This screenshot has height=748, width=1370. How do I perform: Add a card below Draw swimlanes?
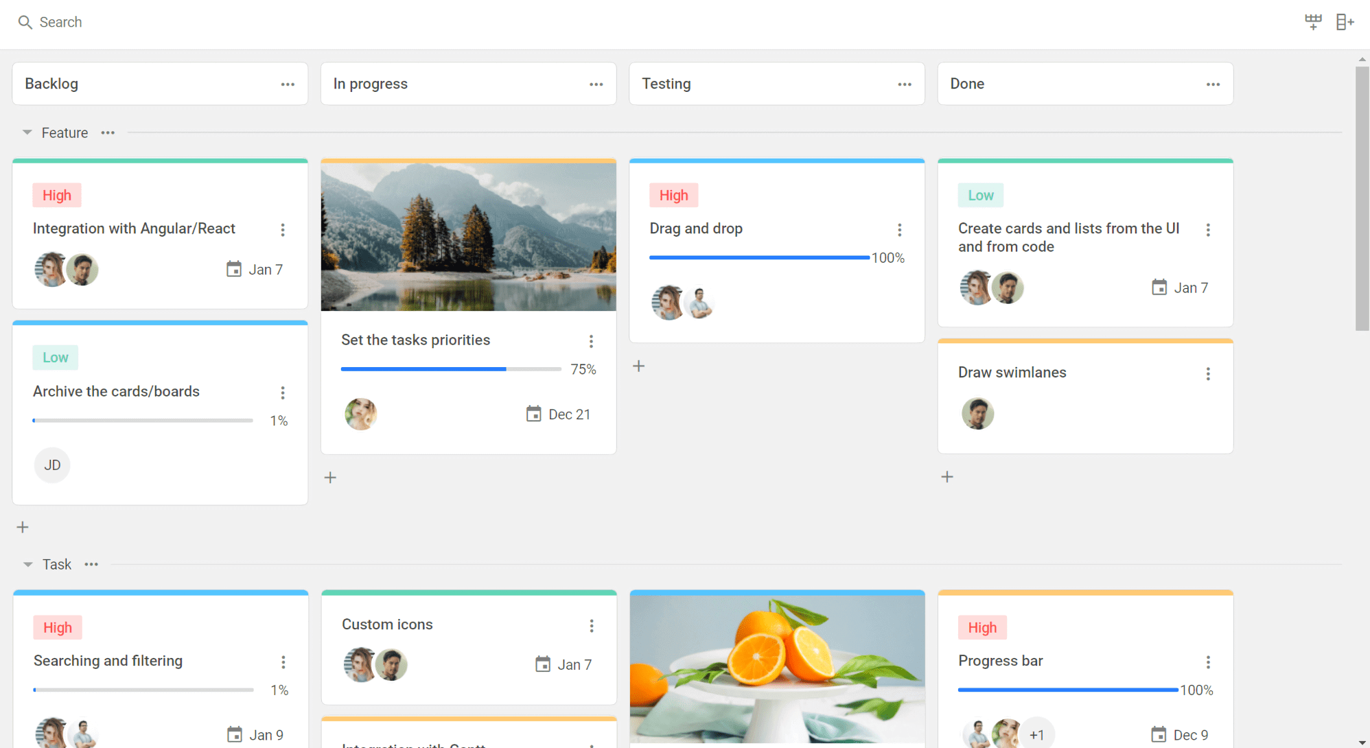click(x=947, y=477)
